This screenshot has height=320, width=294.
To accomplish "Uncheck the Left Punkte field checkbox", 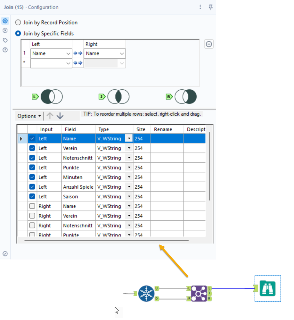I will pyautogui.click(x=32, y=167).
